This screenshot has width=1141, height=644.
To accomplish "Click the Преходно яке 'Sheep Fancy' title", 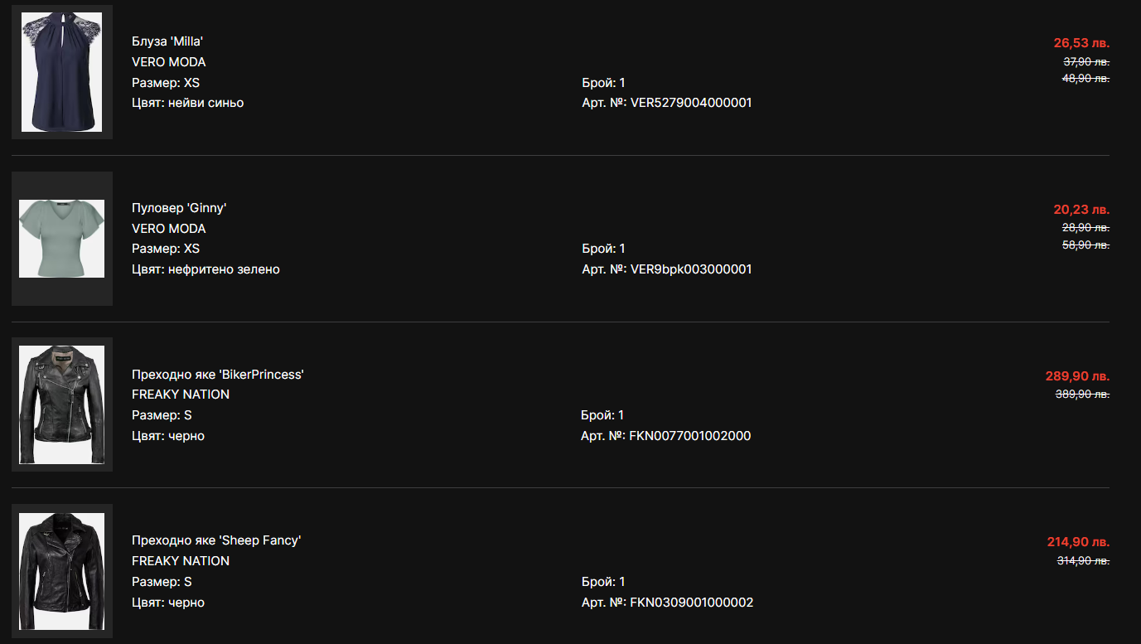I will (216, 540).
